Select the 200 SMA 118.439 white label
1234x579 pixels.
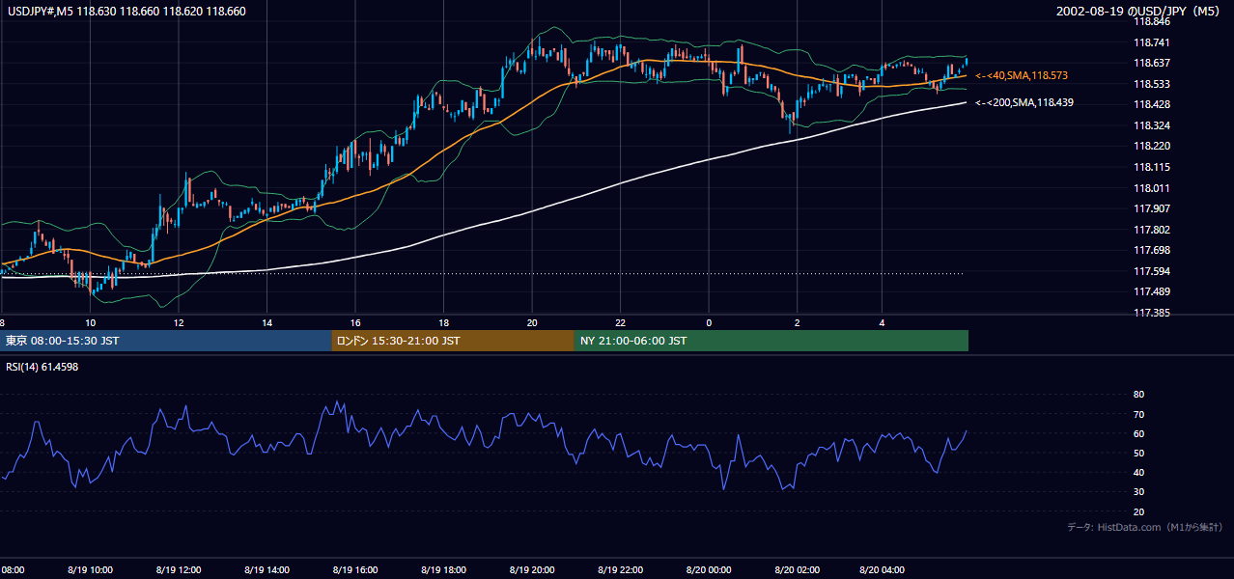tap(1024, 102)
